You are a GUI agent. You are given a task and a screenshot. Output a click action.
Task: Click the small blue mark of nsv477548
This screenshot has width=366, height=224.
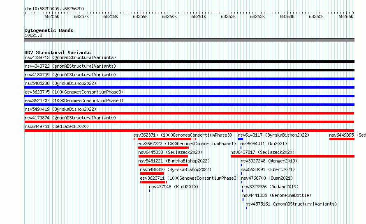[150, 191]
